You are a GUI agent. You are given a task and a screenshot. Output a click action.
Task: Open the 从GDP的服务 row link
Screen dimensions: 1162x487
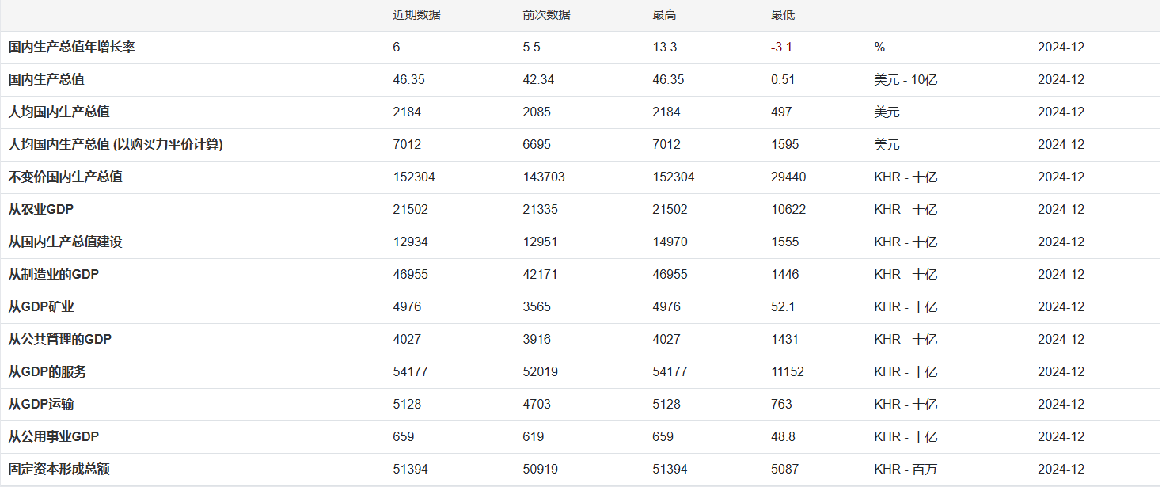point(47,372)
